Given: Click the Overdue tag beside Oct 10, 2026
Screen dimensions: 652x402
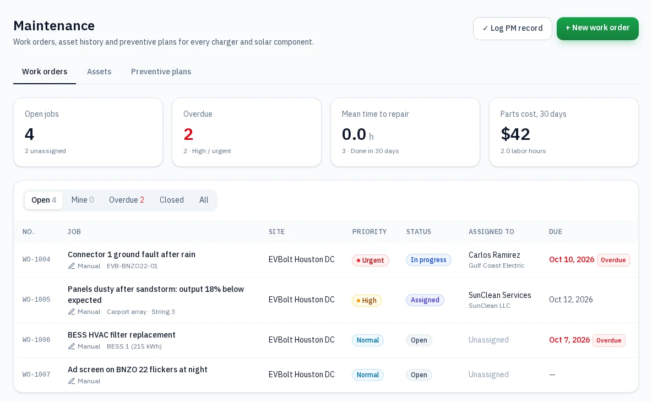Looking at the screenshot, I should 613,260.
